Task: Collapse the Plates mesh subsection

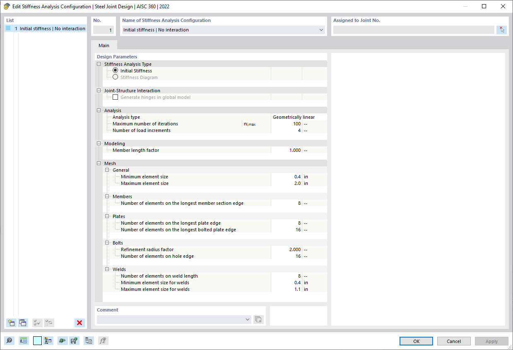Action: [107, 216]
